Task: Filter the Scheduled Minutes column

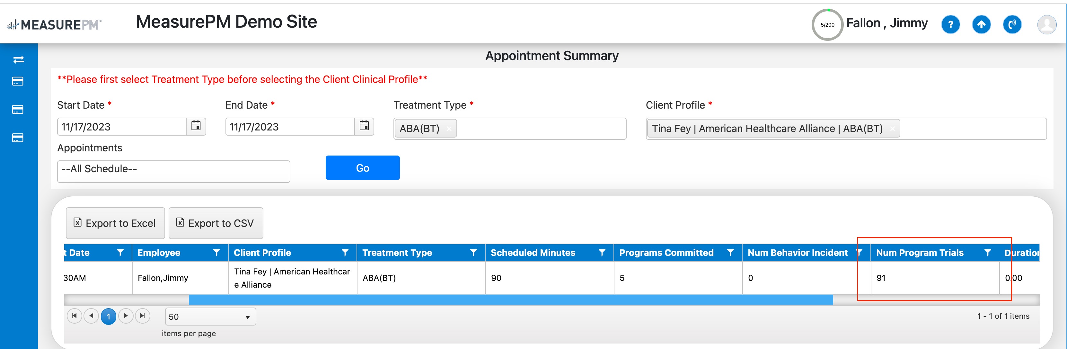Action: pyautogui.click(x=602, y=252)
